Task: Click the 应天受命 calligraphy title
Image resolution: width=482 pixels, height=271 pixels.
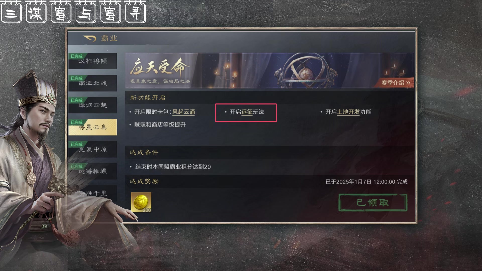Action: [x=159, y=67]
